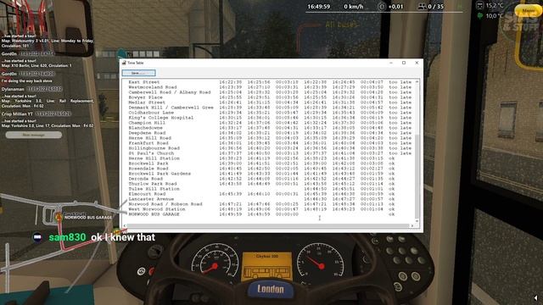543x305 pixels.
Task: Close the Time Table window
Action: 417,63
